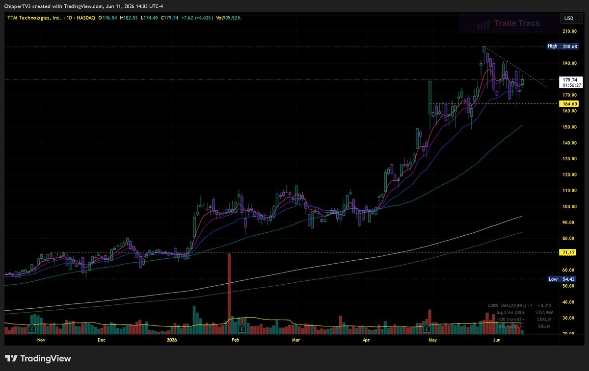The image size is (589, 371).
Task: Click the earnings E marker near November
Action: tap(32, 329)
